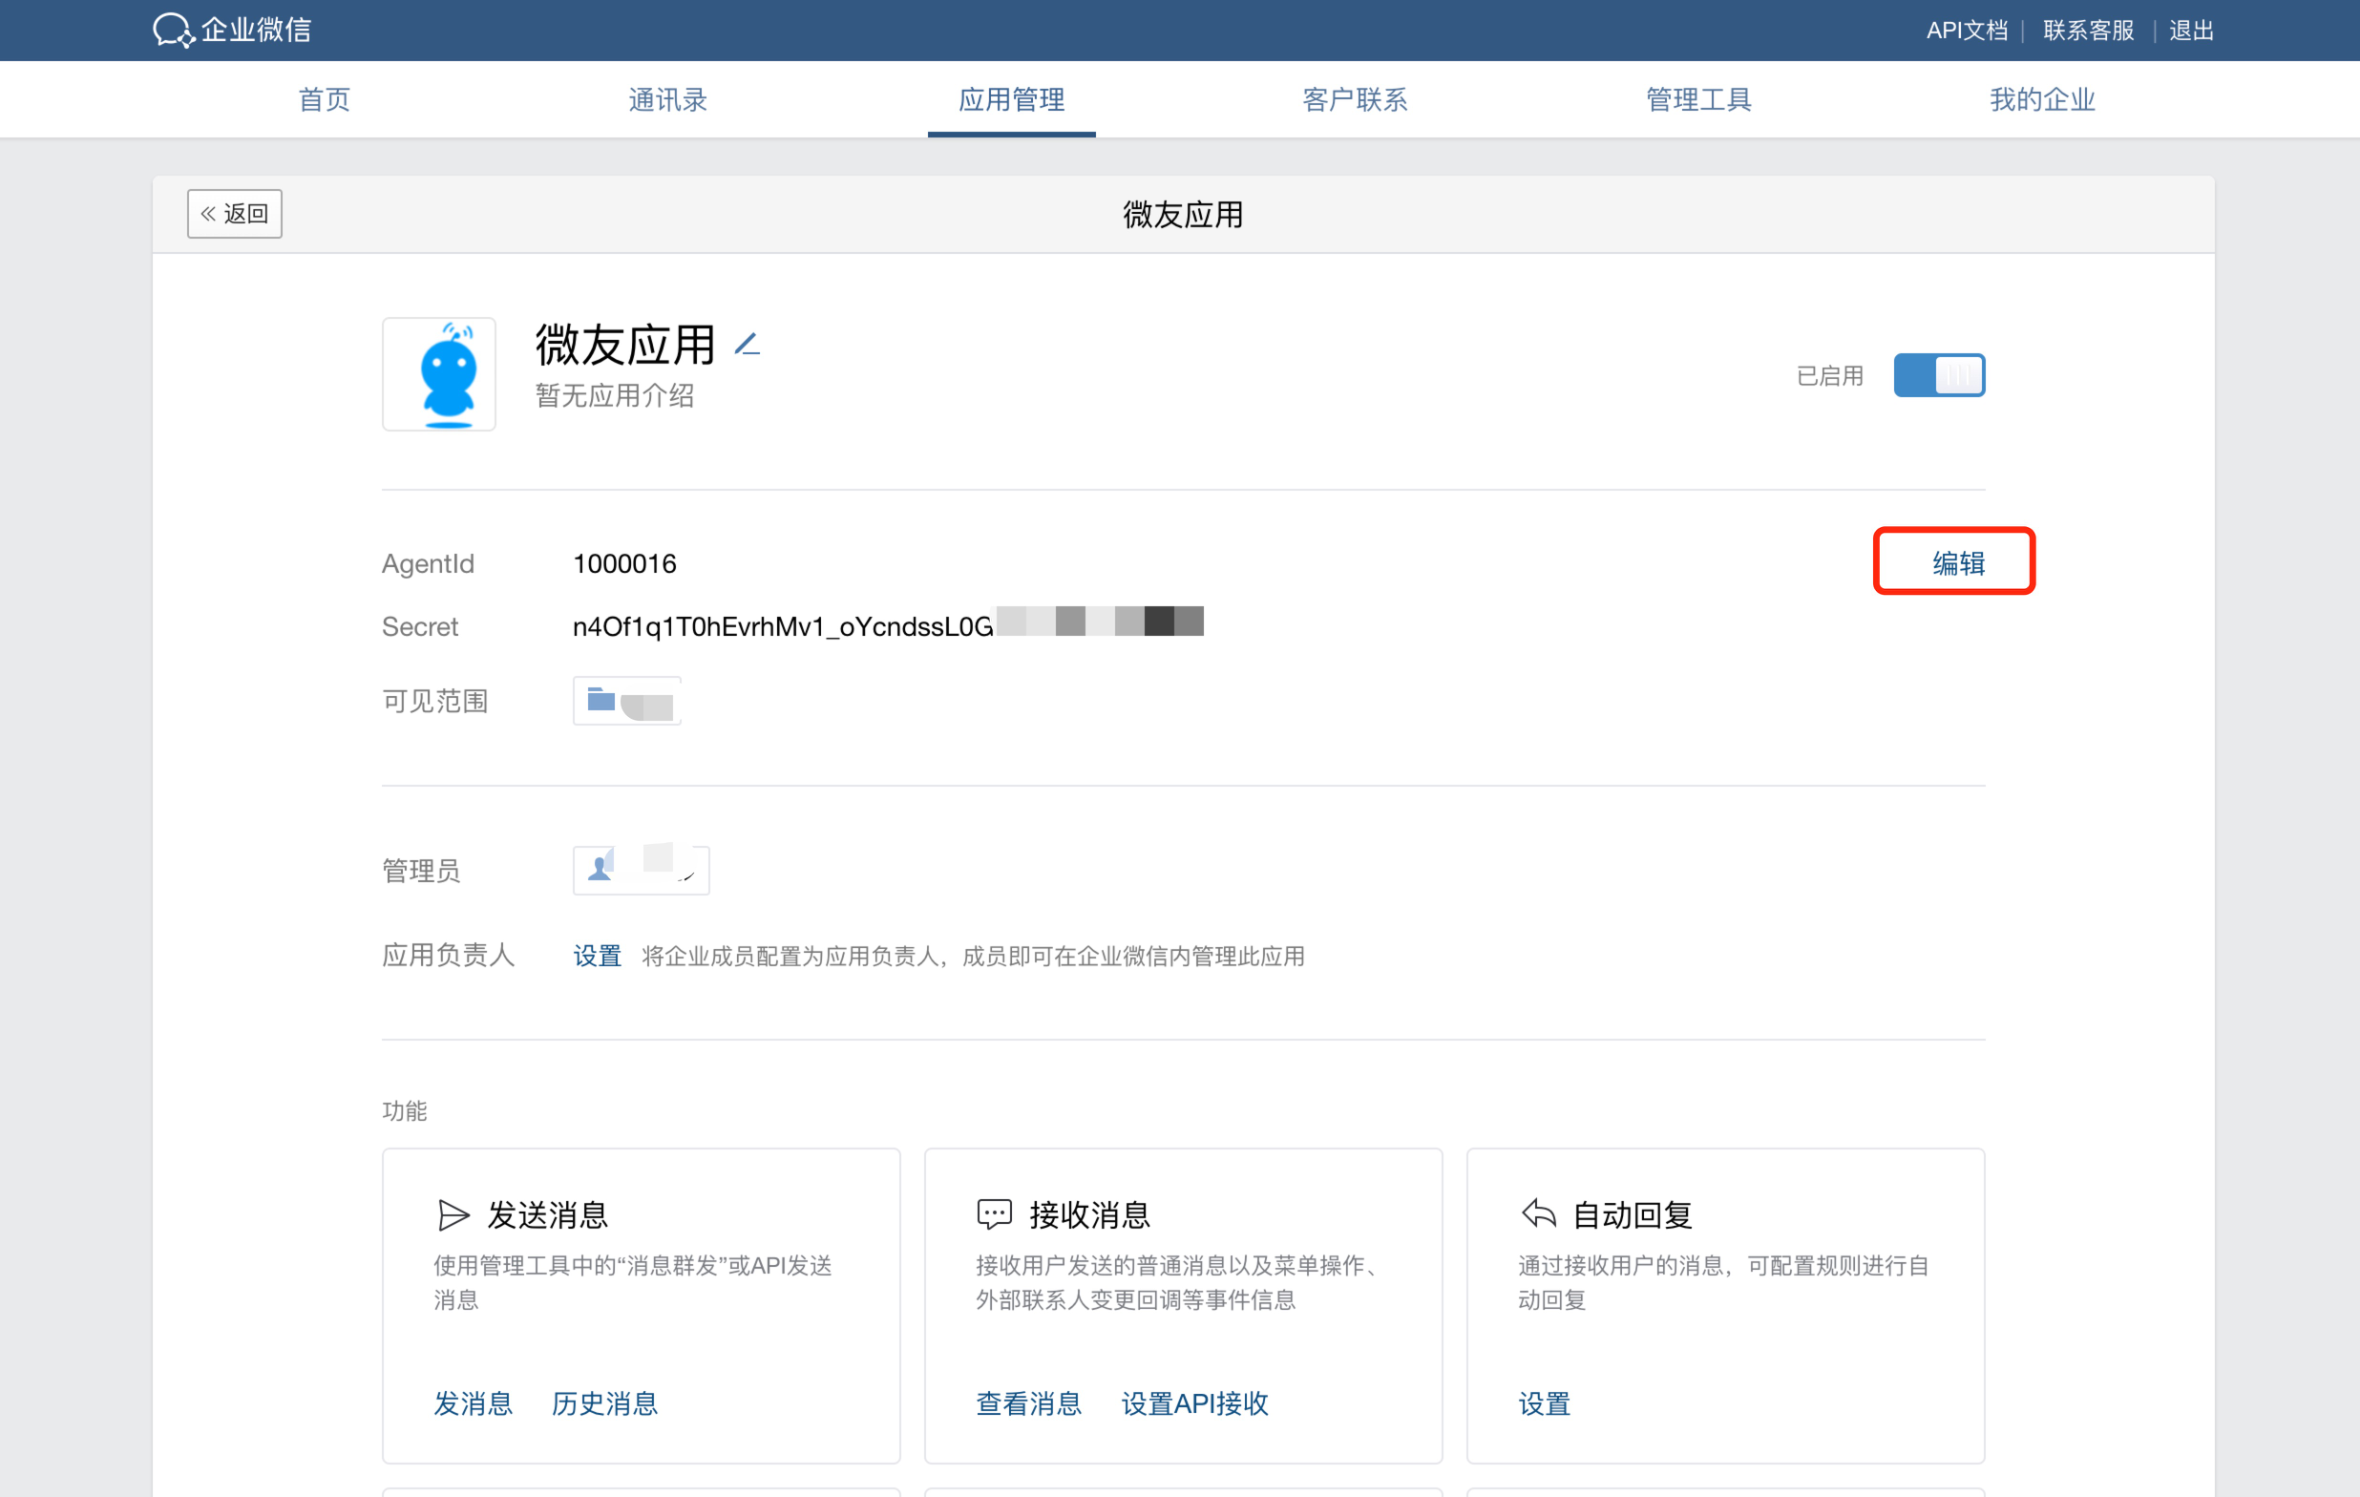The width and height of the screenshot is (2360, 1497).
Task: Go to the 客户联系 tab
Action: [x=1356, y=99]
